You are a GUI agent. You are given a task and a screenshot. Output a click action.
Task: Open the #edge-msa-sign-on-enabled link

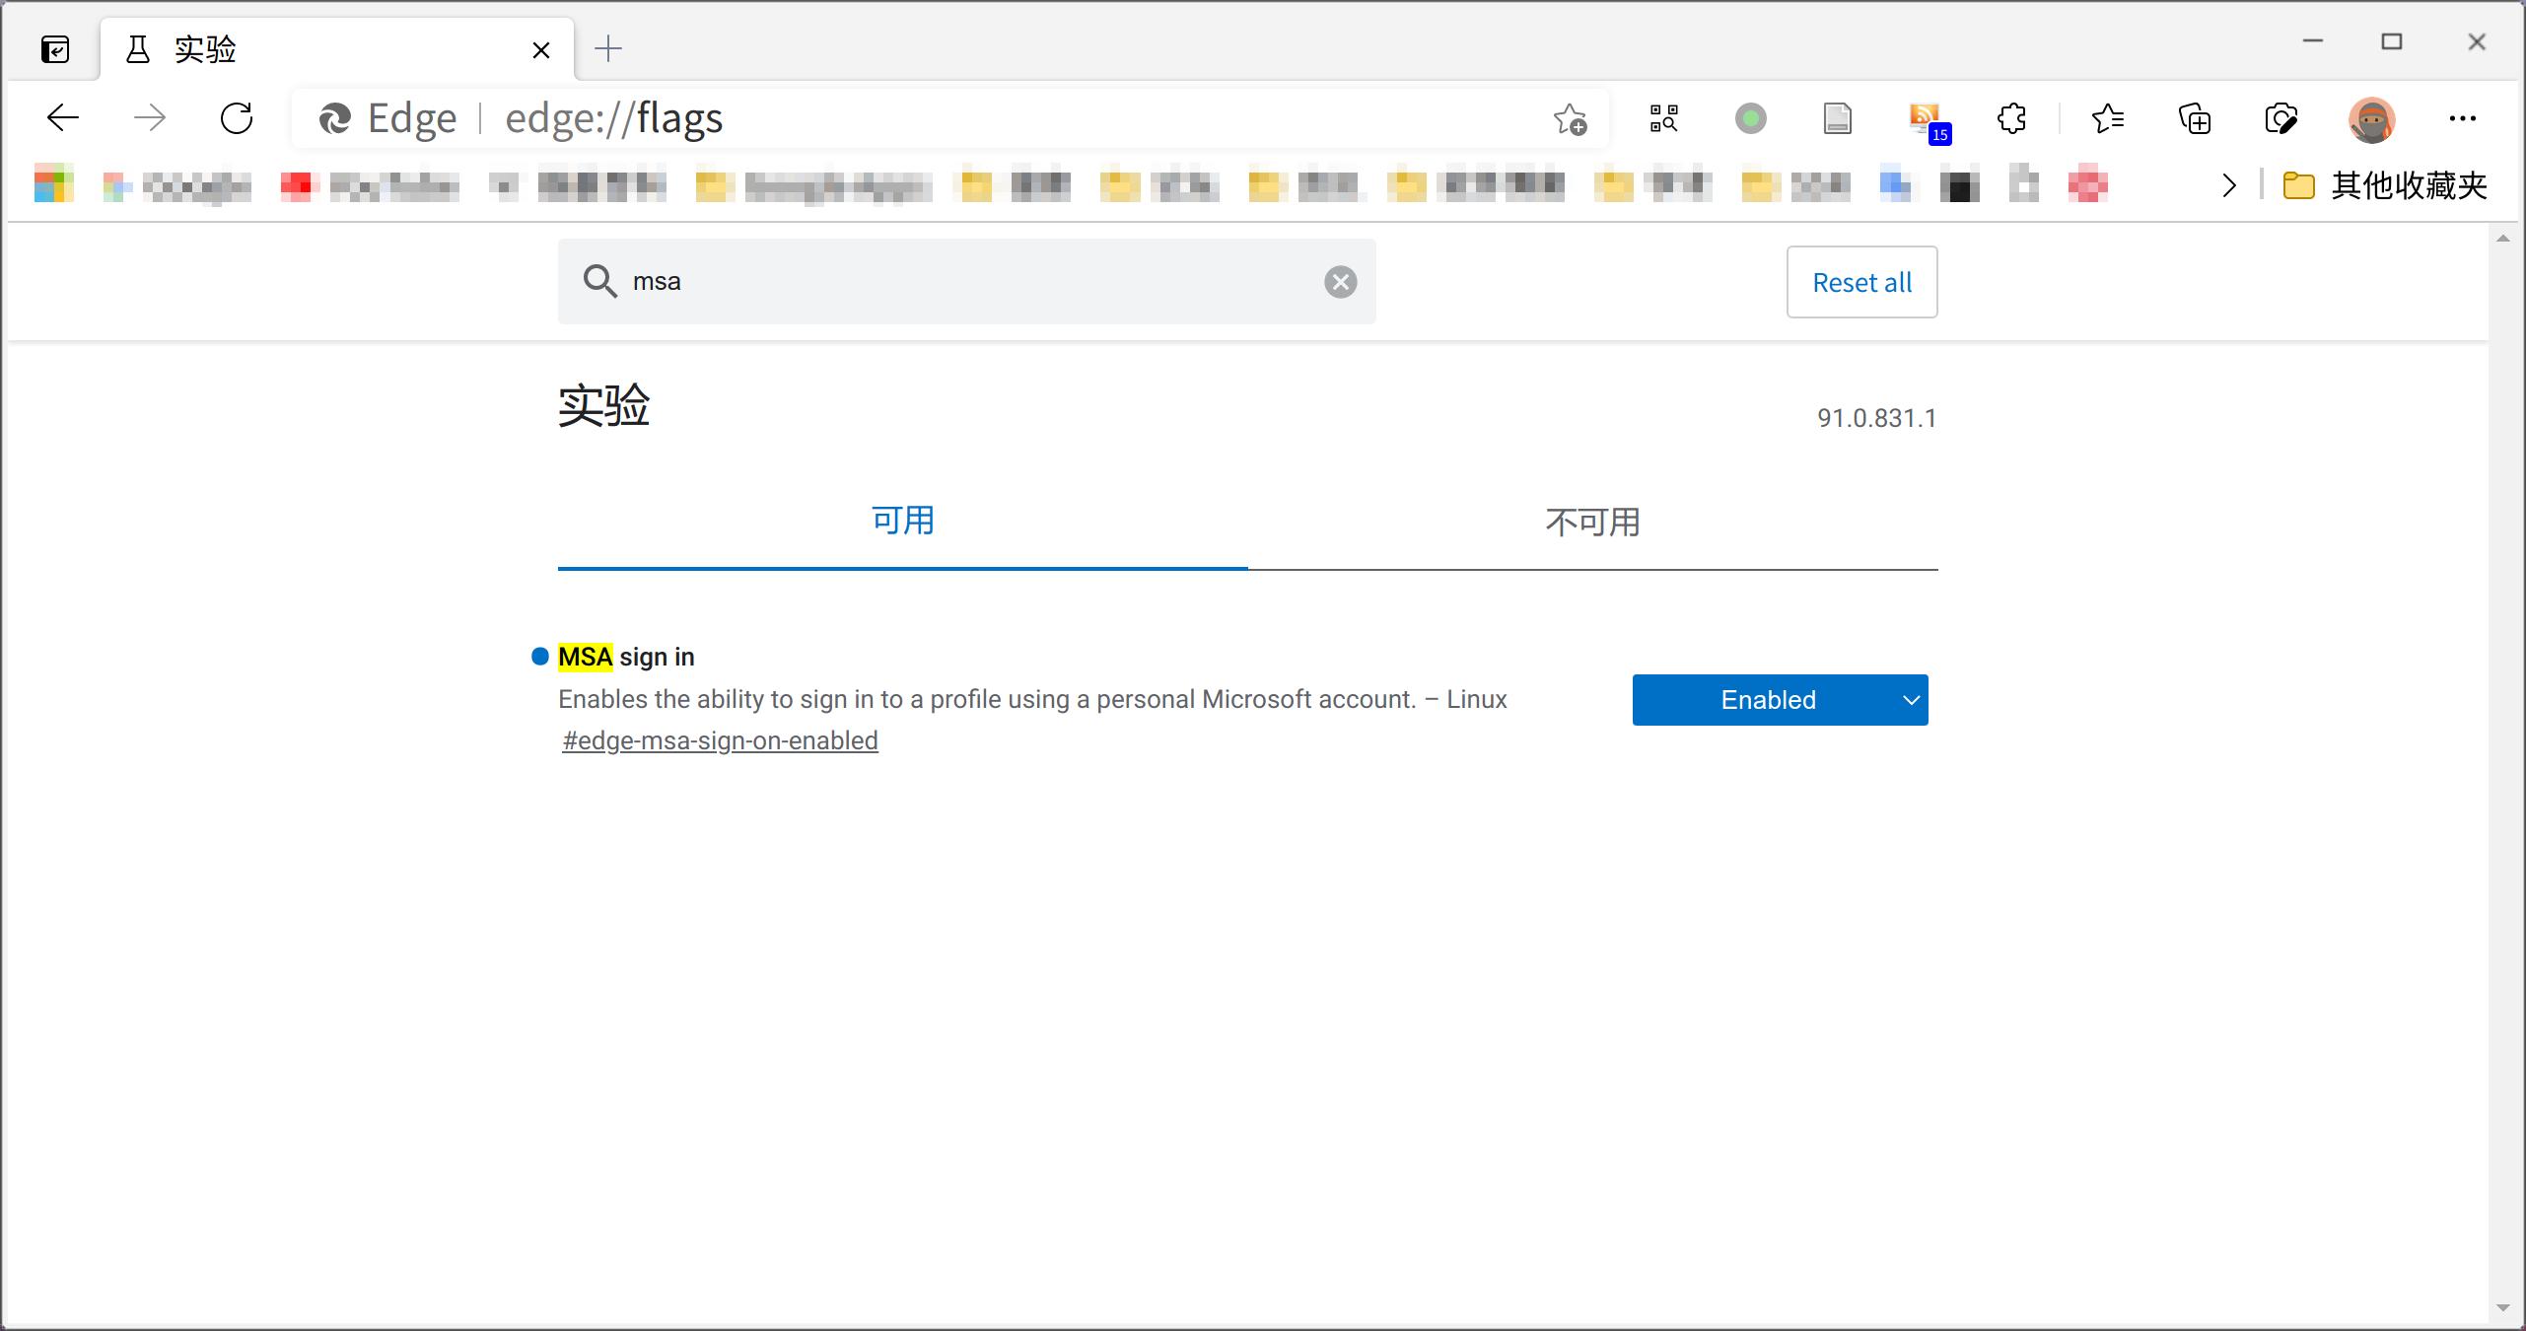coord(720,740)
